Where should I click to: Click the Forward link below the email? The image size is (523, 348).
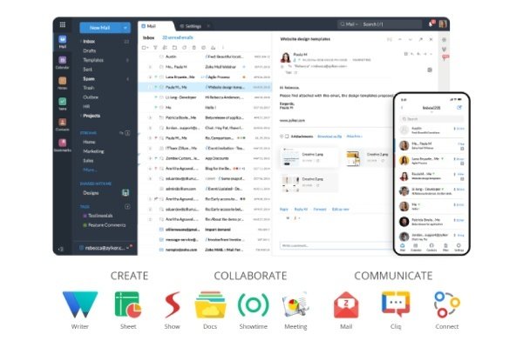coord(320,209)
